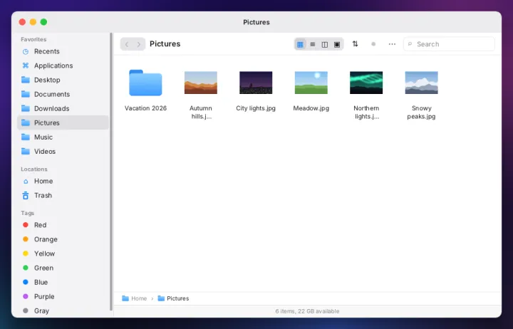The image size is (513, 329).
Task: Open the Downloads folder in sidebar
Action: [x=63, y=108]
